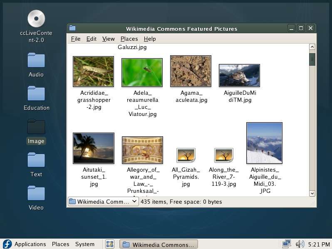Click the scrollbar up arrow
The image size is (332, 249).
pyautogui.click(x=312, y=47)
